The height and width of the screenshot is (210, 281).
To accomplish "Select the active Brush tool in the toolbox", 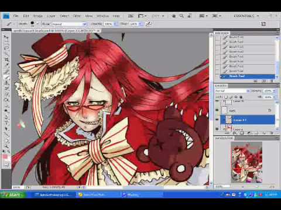I will click(6, 78).
